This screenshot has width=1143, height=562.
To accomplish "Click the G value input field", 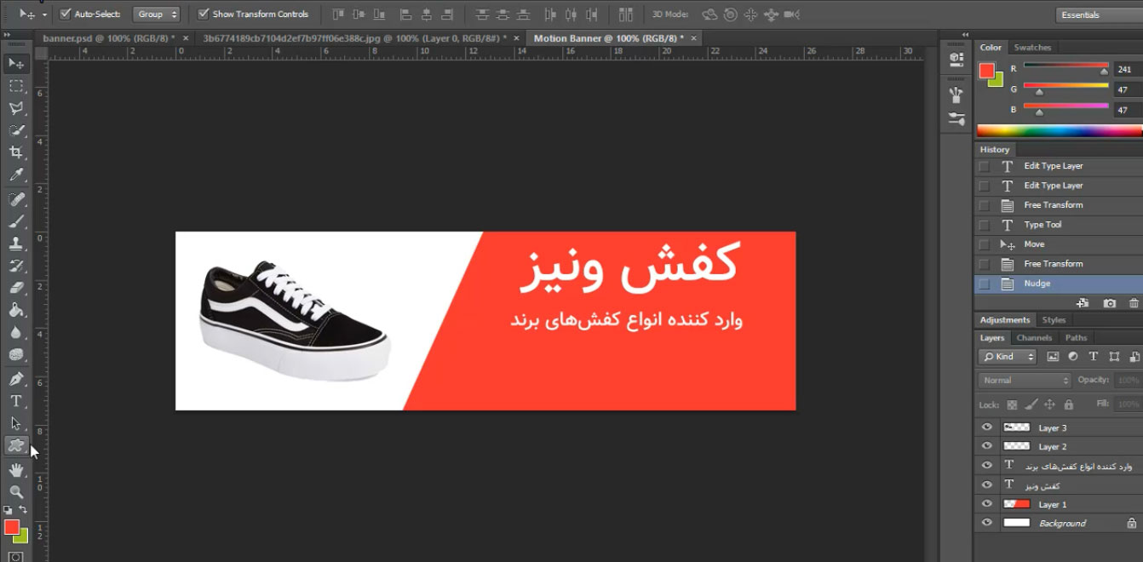I will pyautogui.click(x=1128, y=89).
